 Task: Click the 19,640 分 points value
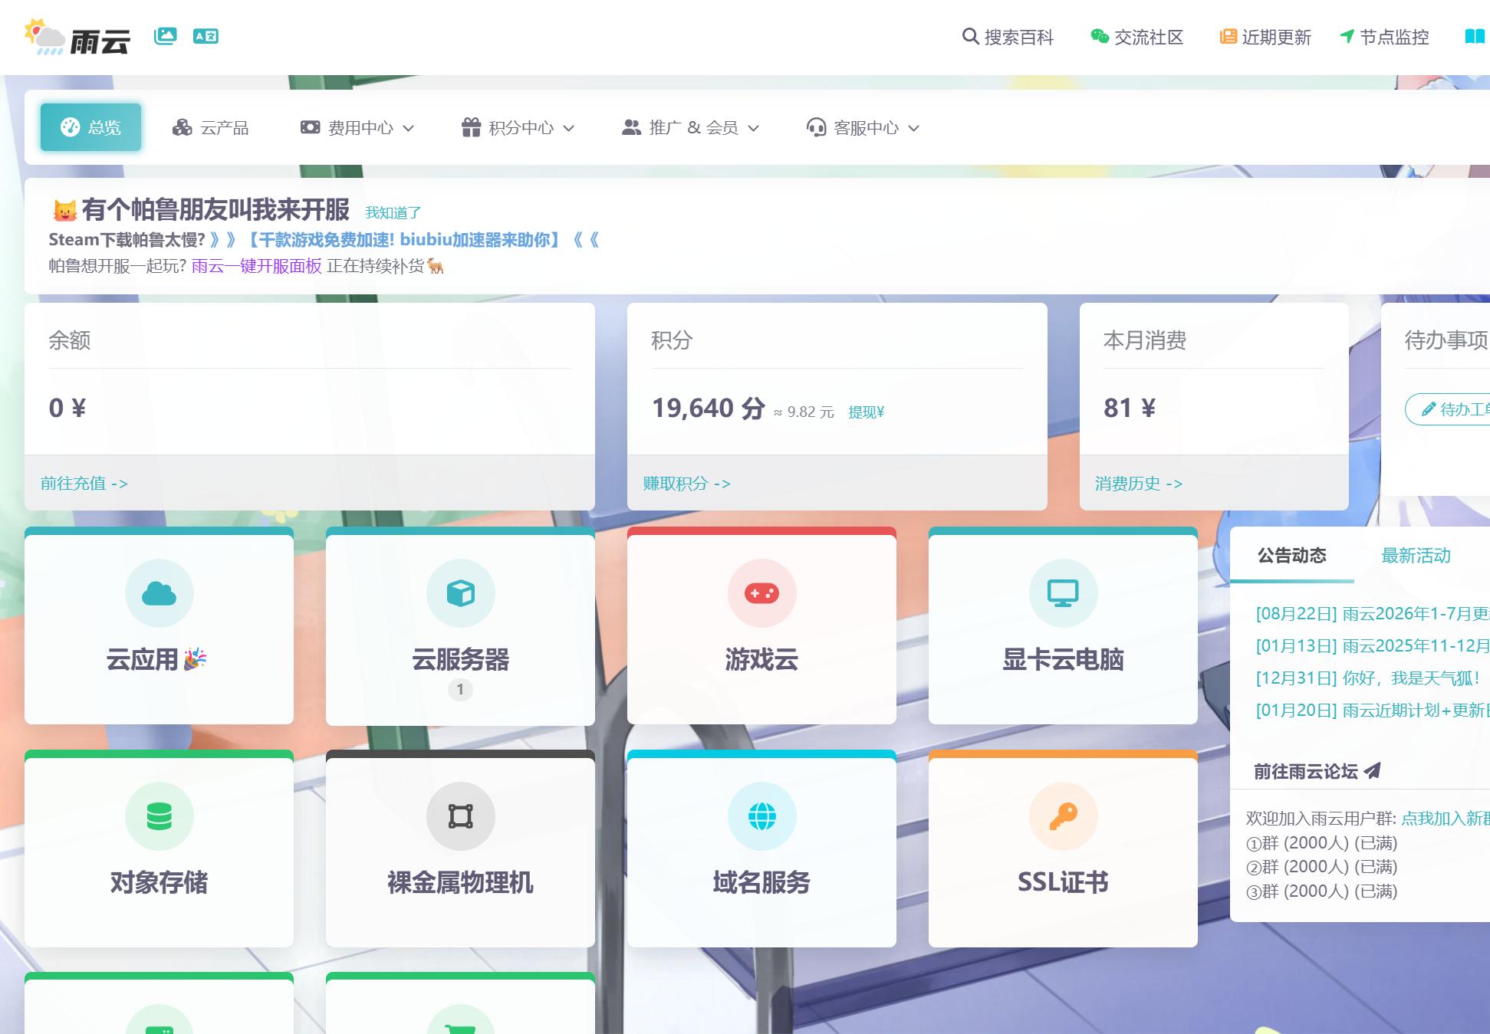click(x=709, y=408)
